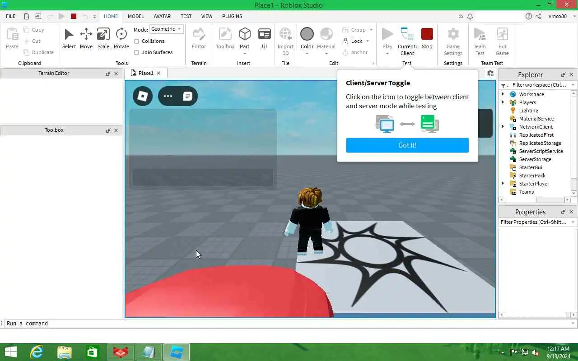
Task: Expand the NetworkClient tree node
Action: 503,127
